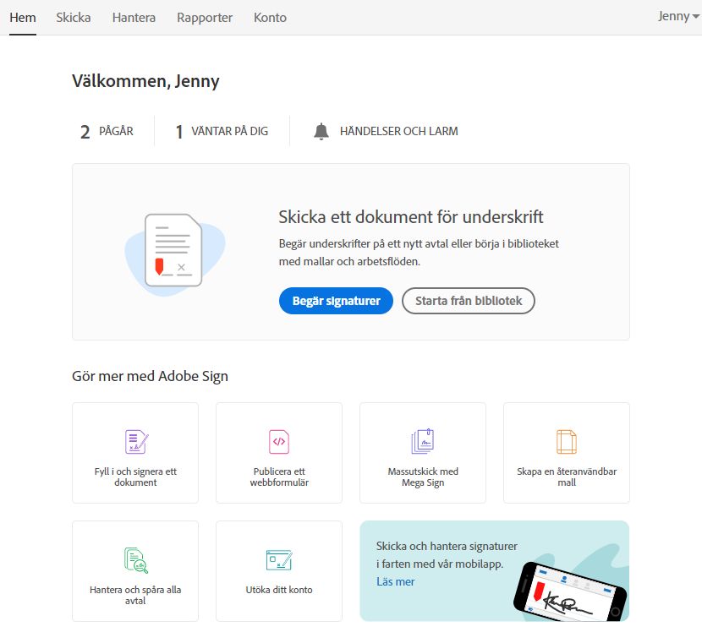View the 1 Väntar på dig item
This screenshot has width=702, height=643.
pos(222,132)
